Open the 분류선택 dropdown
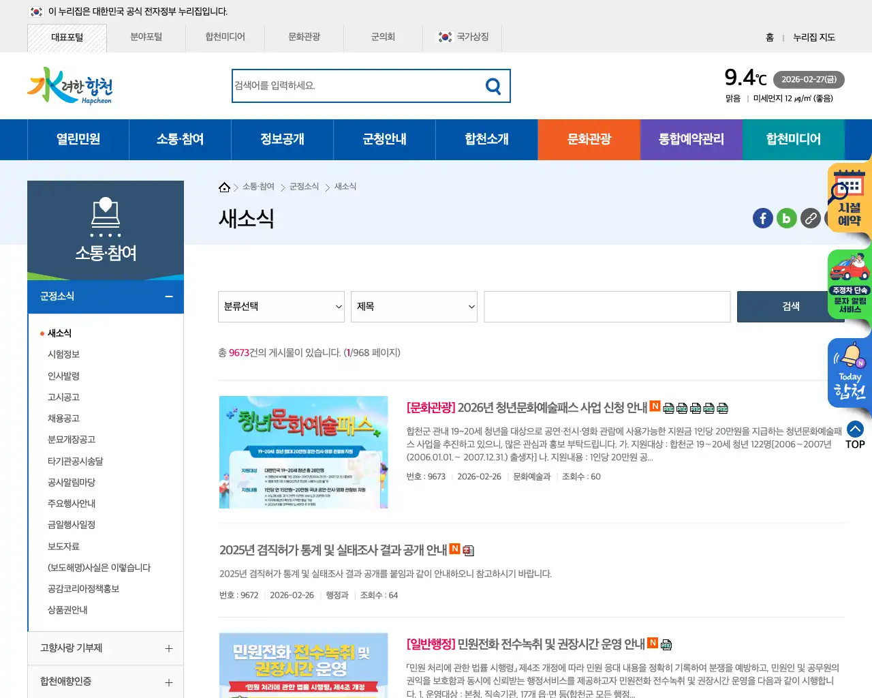This screenshot has width=872, height=698. (x=281, y=307)
